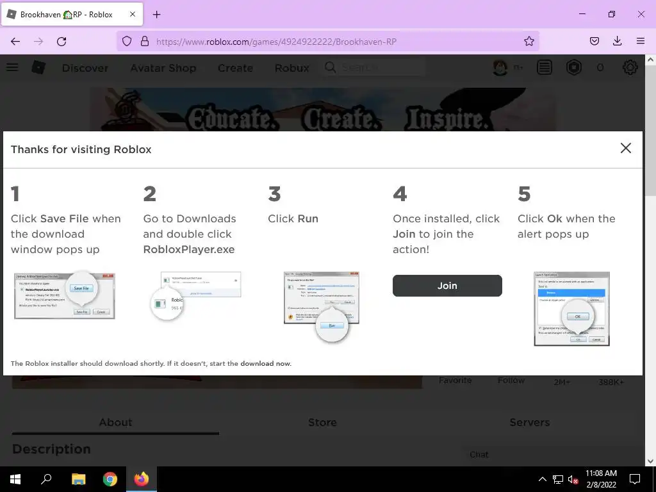Launch Chrome from the taskbar

(110, 479)
